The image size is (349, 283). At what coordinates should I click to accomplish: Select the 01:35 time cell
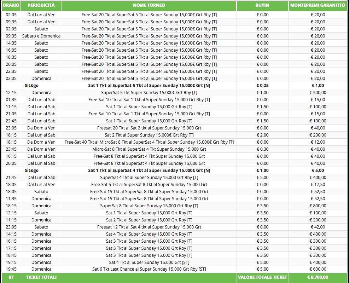pos(11,100)
